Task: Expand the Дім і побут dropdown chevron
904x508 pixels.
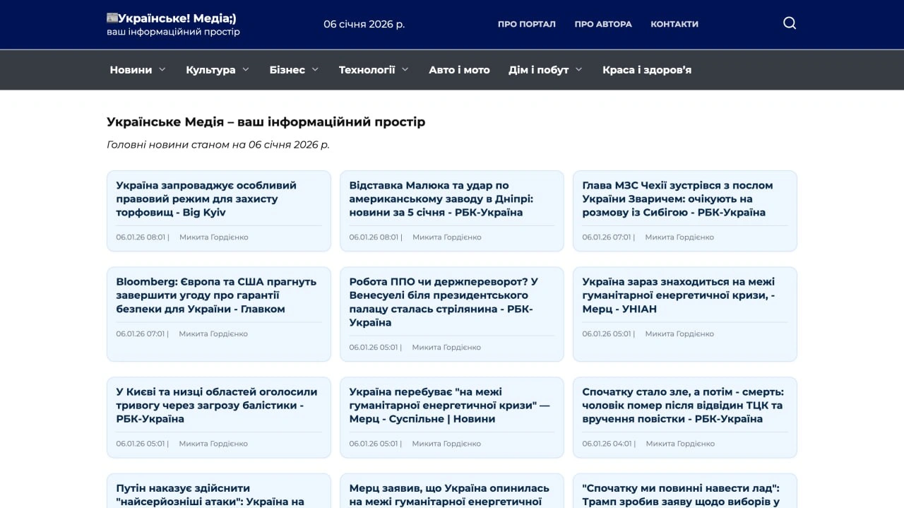Action: click(x=578, y=69)
